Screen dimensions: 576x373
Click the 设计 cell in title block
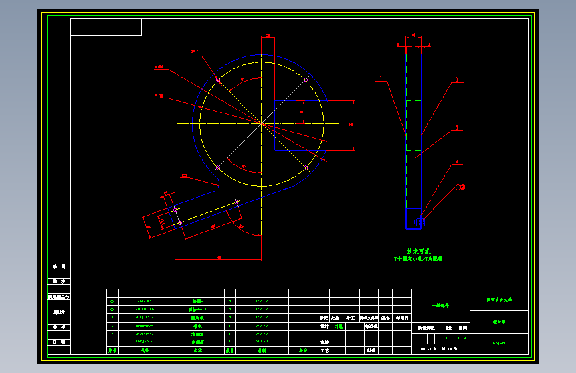(x=325, y=326)
